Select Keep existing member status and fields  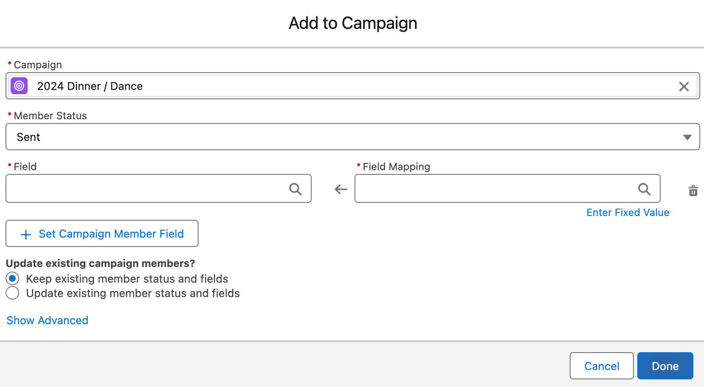coord(13,279)
